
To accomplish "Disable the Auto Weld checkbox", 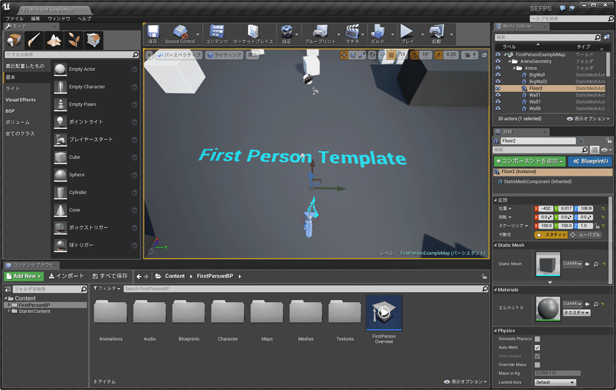I will [538, 347].
